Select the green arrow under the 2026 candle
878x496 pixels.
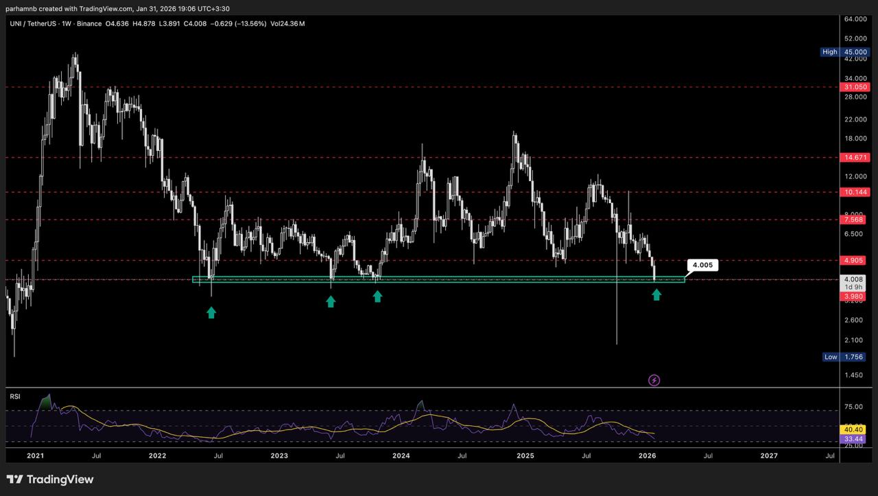[656, 294]
